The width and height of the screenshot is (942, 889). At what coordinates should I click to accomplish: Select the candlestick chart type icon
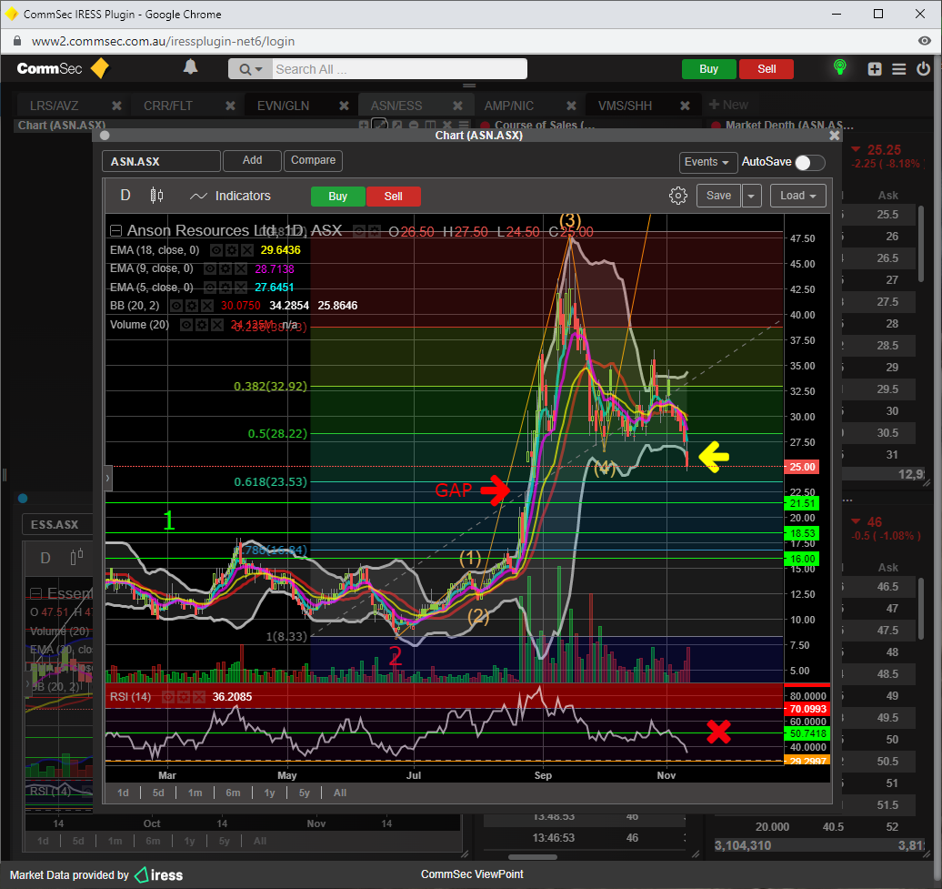tap(156, 196)
